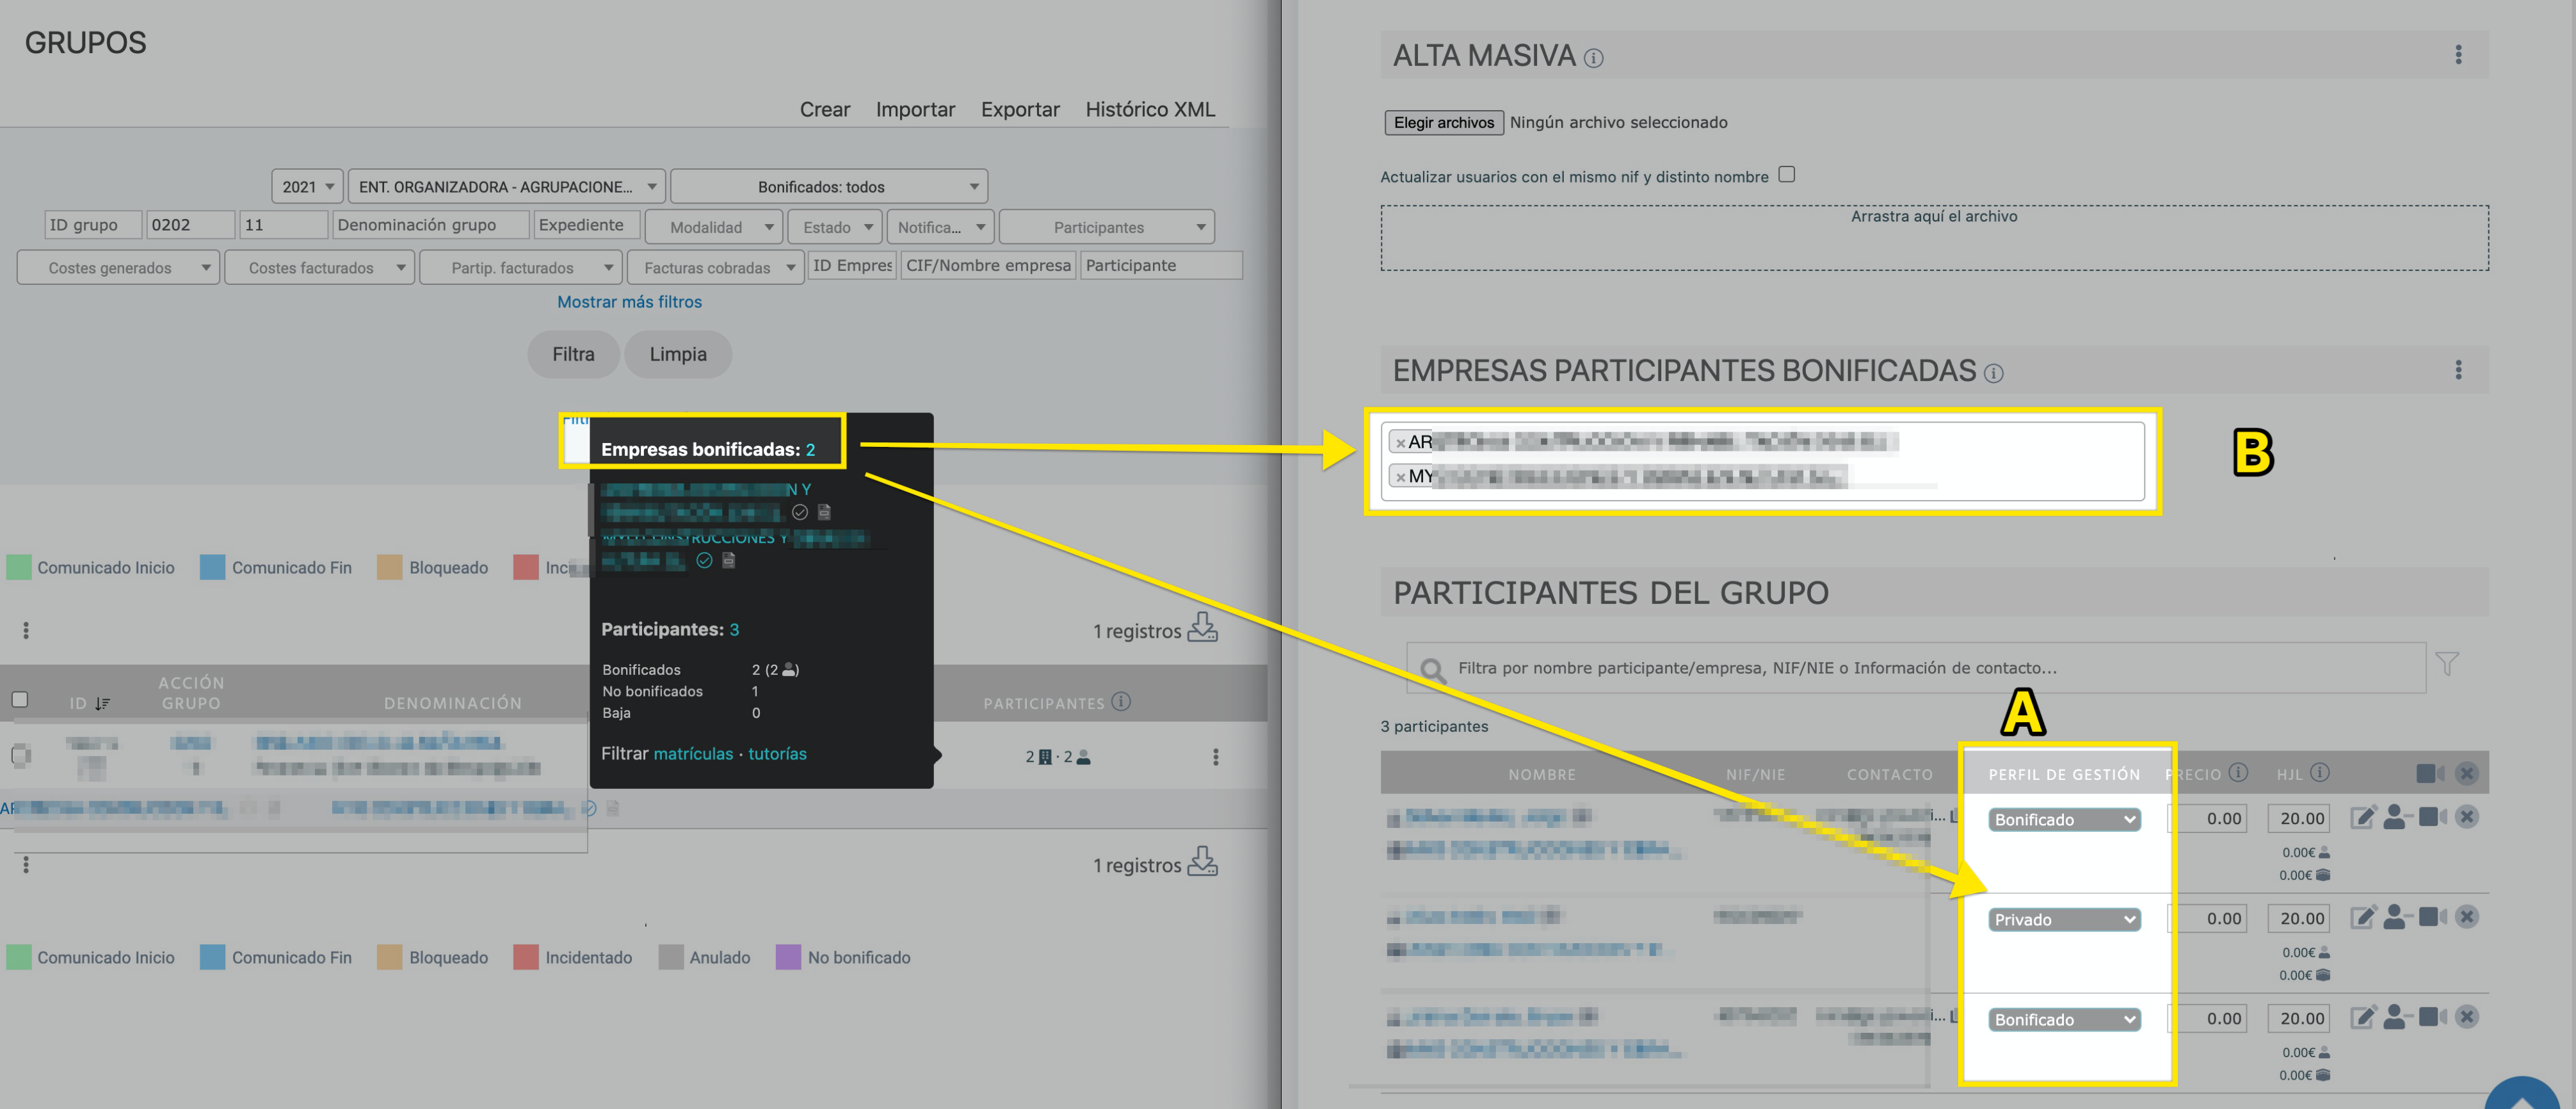Select the group row checkbox

tap(20, 756)
